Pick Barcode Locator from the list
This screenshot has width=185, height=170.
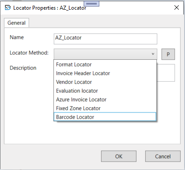(105, 117)
